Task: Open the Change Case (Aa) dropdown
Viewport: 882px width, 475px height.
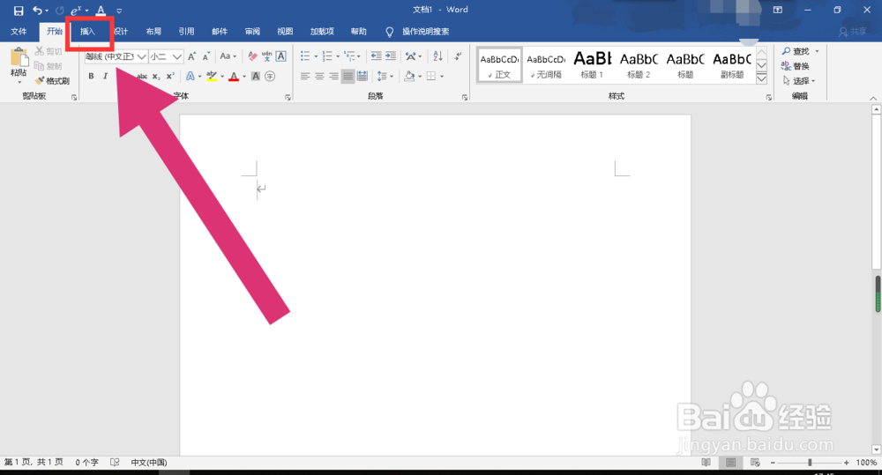Action: pyautogui.click(x=228, y=56)
